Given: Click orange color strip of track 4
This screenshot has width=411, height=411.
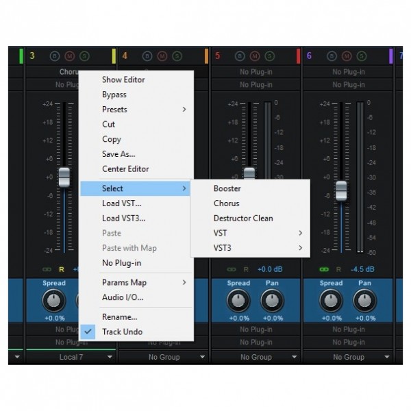Looking at the screenshot, I should click(x=206, y=56).
